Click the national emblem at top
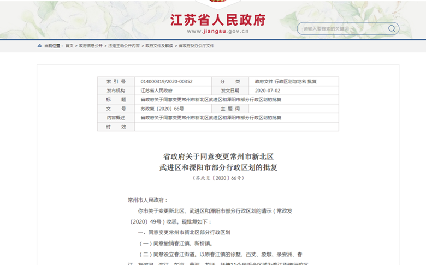Viewport: 426px width, 265px height. click(x=218, y=3)
